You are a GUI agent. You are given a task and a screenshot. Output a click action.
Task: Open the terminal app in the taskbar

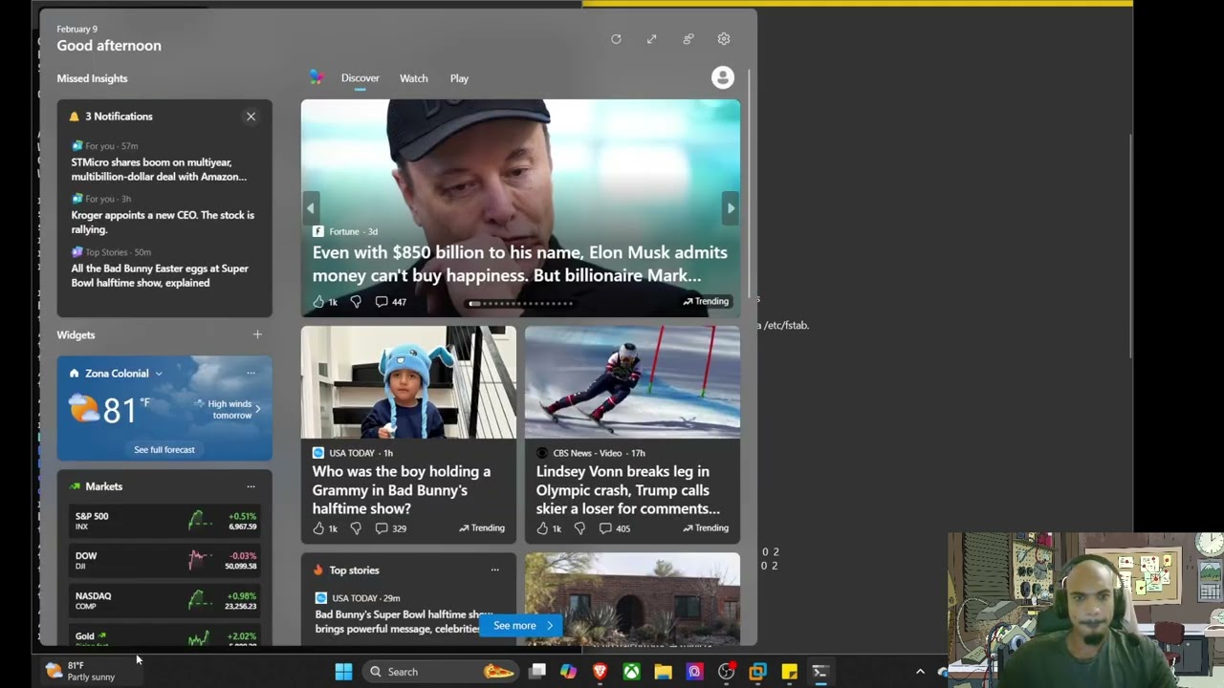(820, 672)
